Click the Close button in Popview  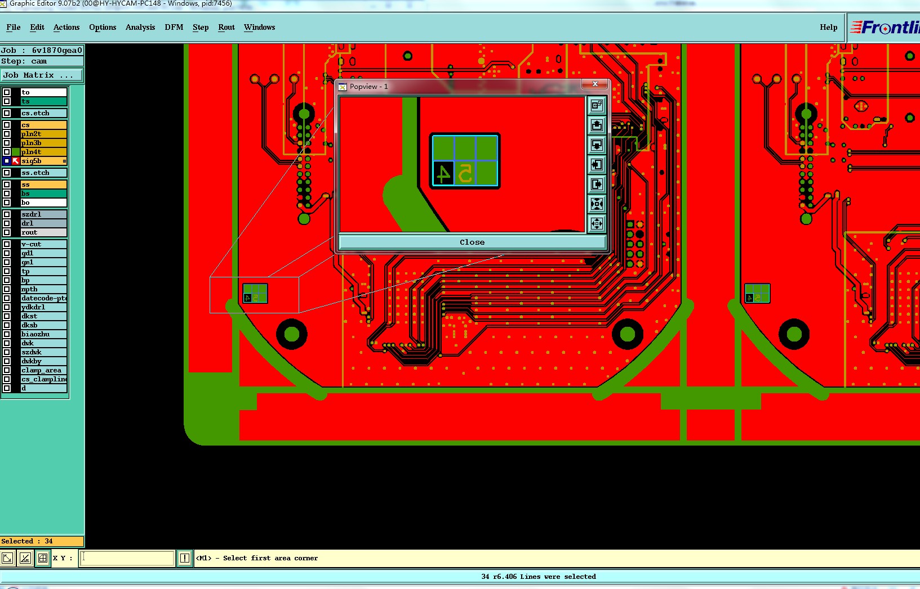472,242
